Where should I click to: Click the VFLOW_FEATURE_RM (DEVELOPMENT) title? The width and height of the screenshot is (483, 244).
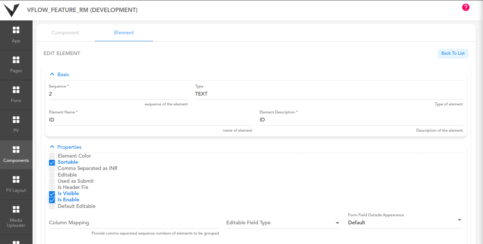[82, 10]
